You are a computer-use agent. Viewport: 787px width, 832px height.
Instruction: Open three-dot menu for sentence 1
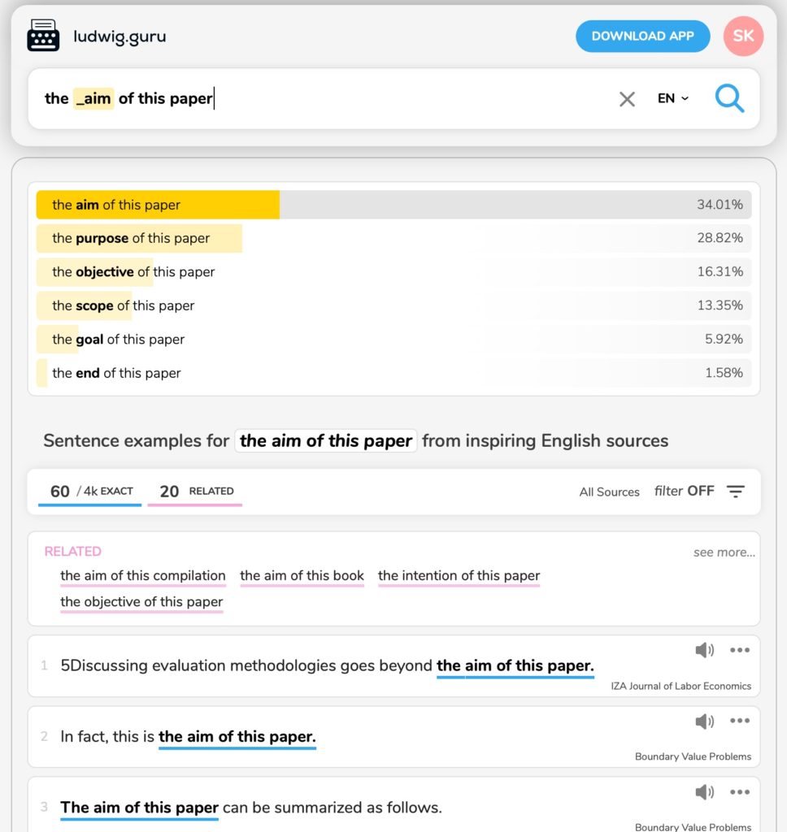click(x=739, y=650)
